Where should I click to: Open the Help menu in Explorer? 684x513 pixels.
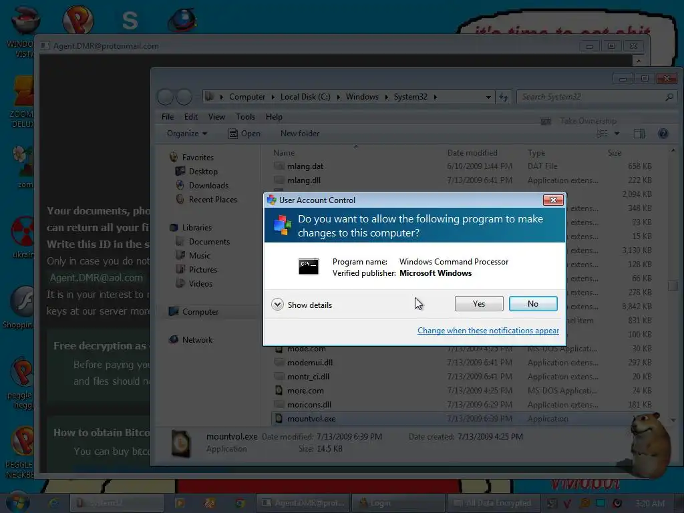(x=274, y=117)
